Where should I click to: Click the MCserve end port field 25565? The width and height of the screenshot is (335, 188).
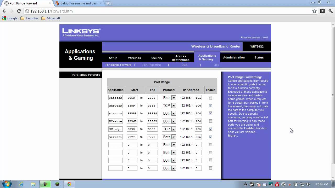tap(152, 121)
